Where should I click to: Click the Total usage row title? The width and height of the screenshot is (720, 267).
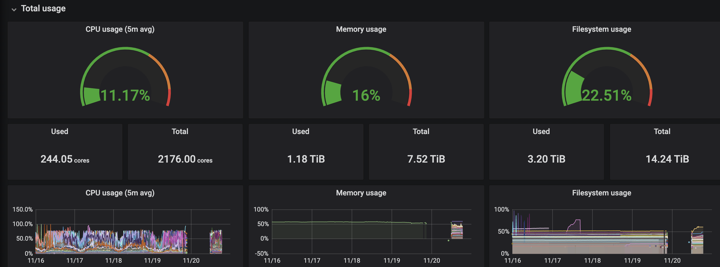click(x=43, y=8)
